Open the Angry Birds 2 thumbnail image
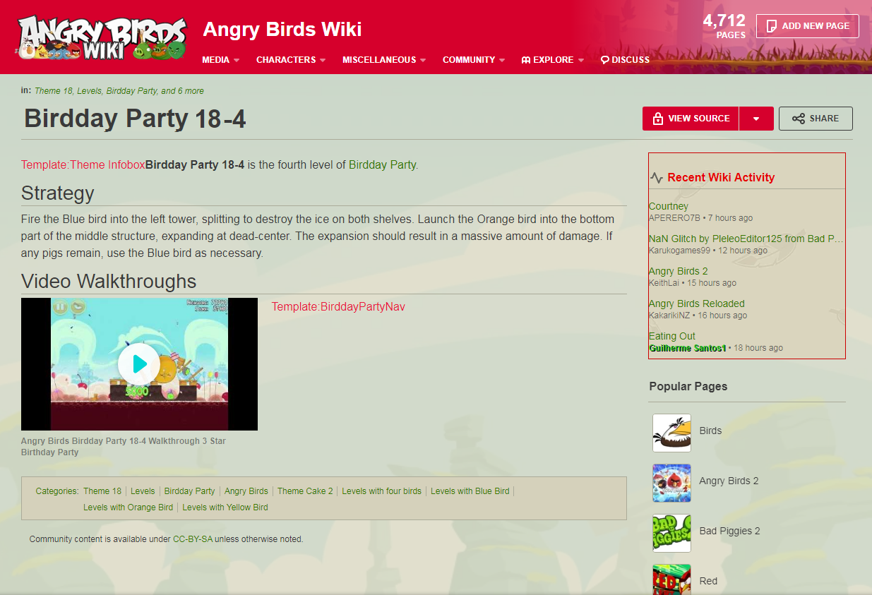 pos(671,483)
